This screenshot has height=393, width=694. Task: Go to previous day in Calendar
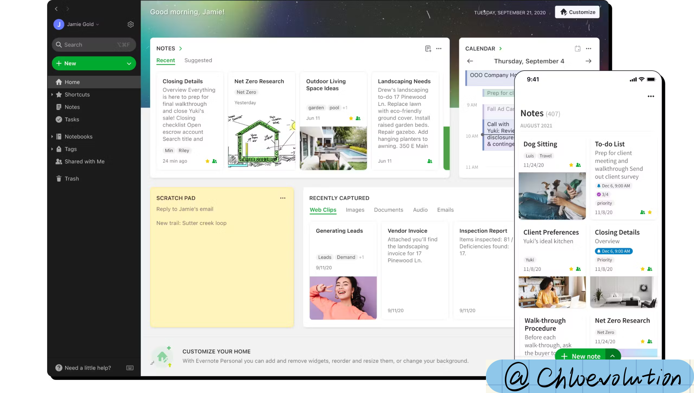[x=470, y=61]
